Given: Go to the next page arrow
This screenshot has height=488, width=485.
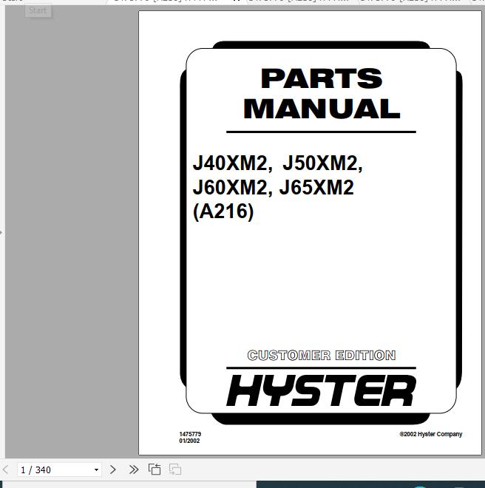Looking at the screenshot, I should tap(112, 470).
